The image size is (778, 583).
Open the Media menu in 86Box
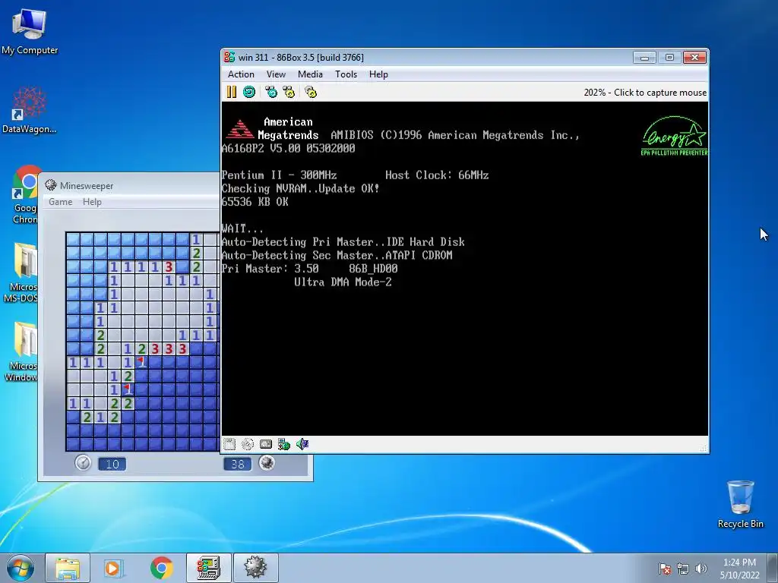[x=310, y=74]
